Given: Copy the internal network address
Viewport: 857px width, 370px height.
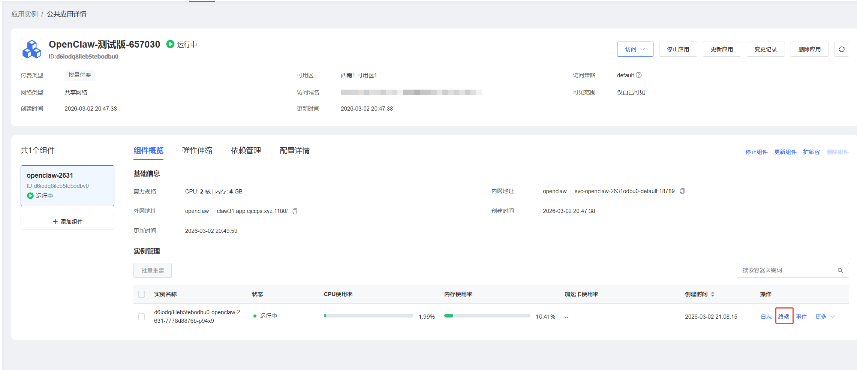Looking at the screenshot, I should [x=682, y=191].
